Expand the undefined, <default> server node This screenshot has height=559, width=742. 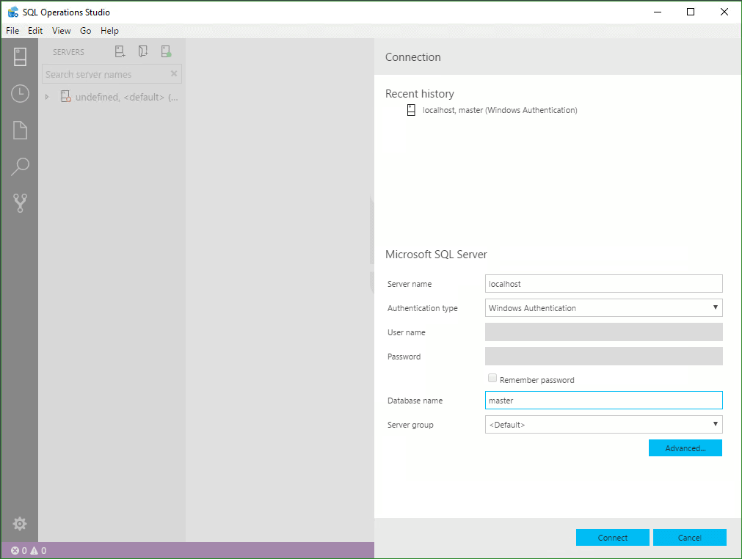tap(47, 97)
